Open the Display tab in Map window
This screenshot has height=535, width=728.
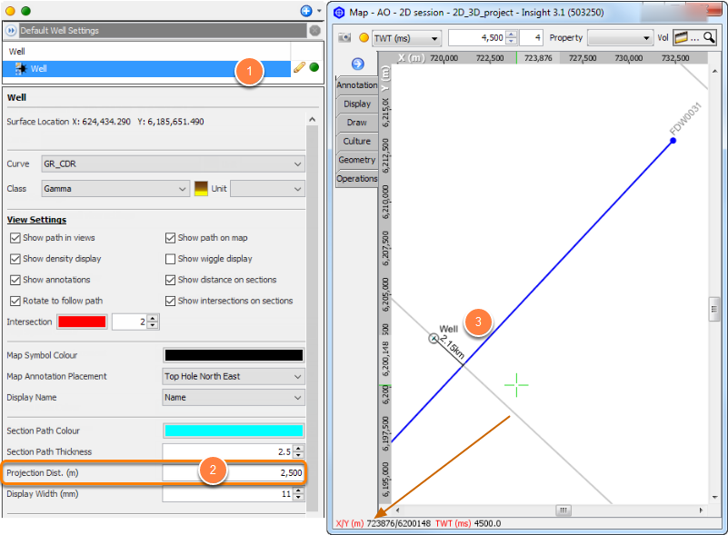click(357, 104)
